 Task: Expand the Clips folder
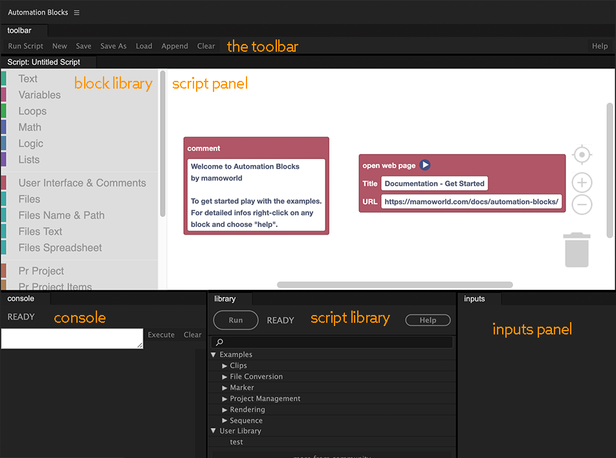point(225,365)
